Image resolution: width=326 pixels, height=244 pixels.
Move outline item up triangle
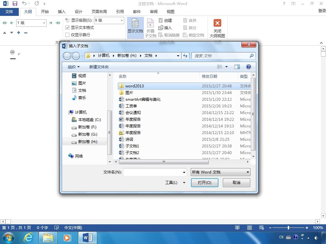coord(4,33)
